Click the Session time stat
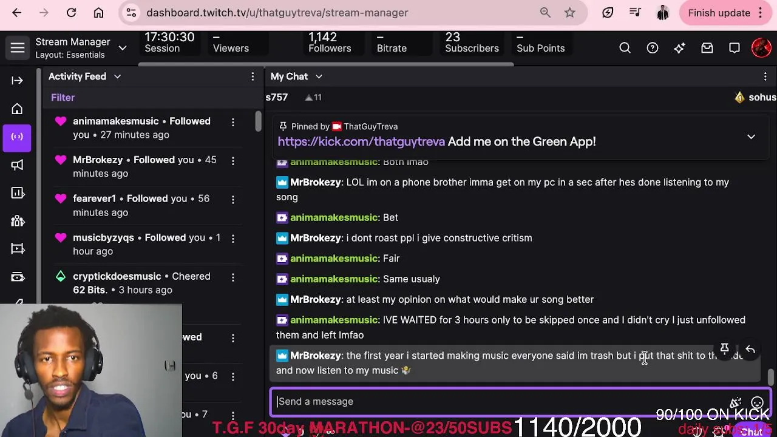This screenshot has width=777, height=437. (169, 42)
